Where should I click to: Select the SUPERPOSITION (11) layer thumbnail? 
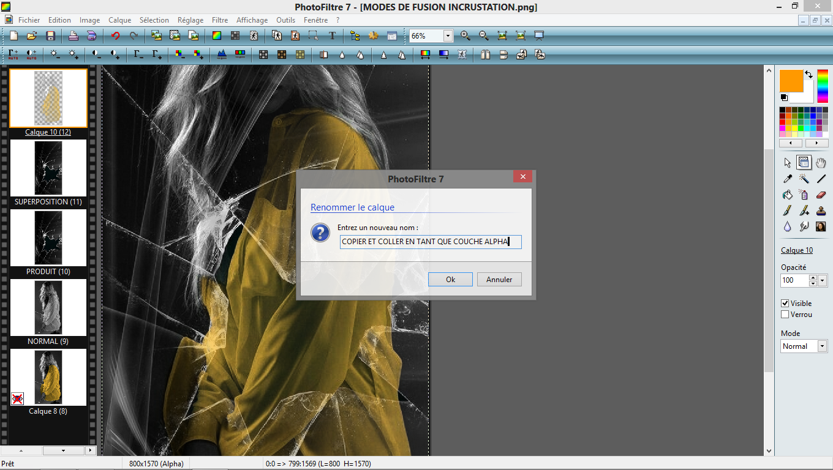(48, 169)
